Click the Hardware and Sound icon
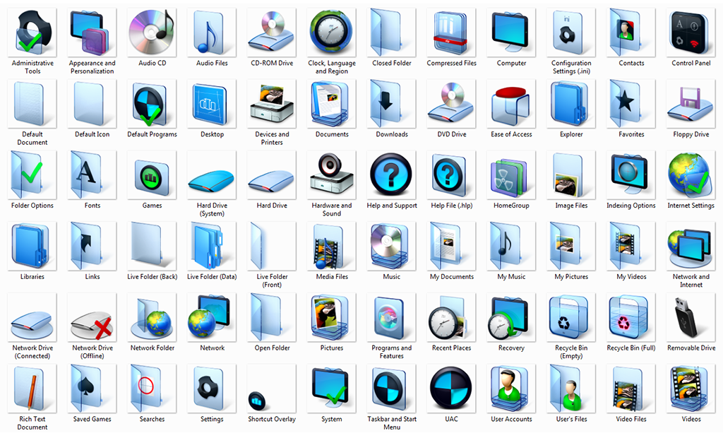This screenshot has width=723, height=438. [332, 176]
